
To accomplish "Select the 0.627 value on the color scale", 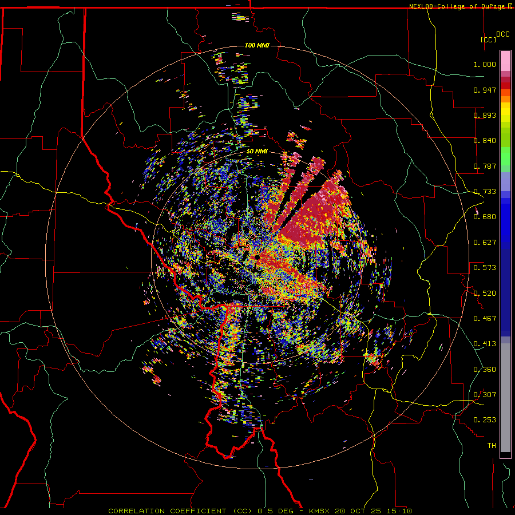I will click(x=485, y=243).
